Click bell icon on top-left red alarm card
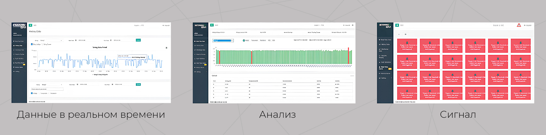546x135 pixels. point(407,43)
